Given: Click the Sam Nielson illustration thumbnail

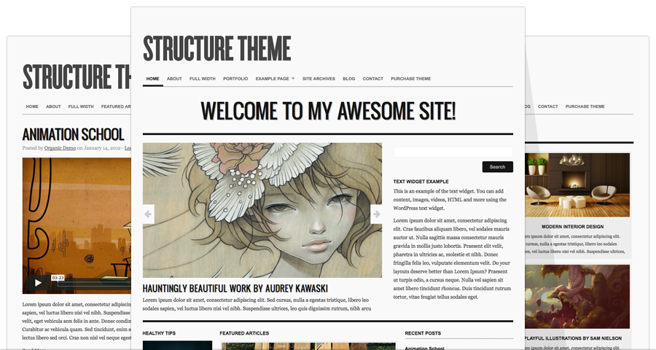Looking at the screenshot, I should point(577,297).
